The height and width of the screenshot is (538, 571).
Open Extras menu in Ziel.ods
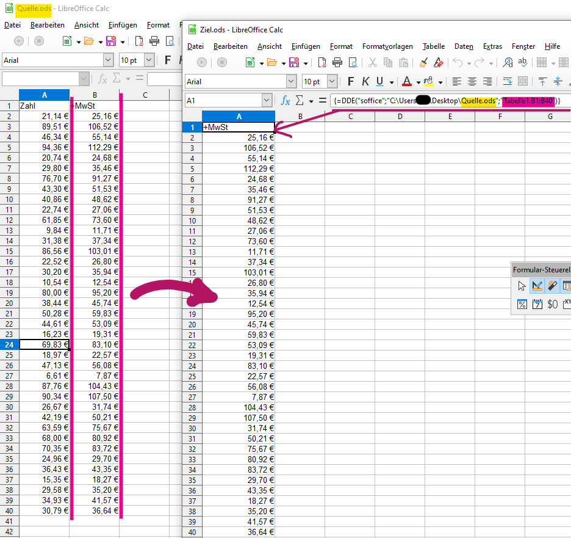492,46
